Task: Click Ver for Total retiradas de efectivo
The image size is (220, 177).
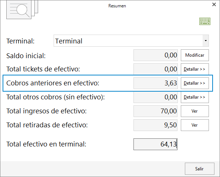Action: pos(195,125)
